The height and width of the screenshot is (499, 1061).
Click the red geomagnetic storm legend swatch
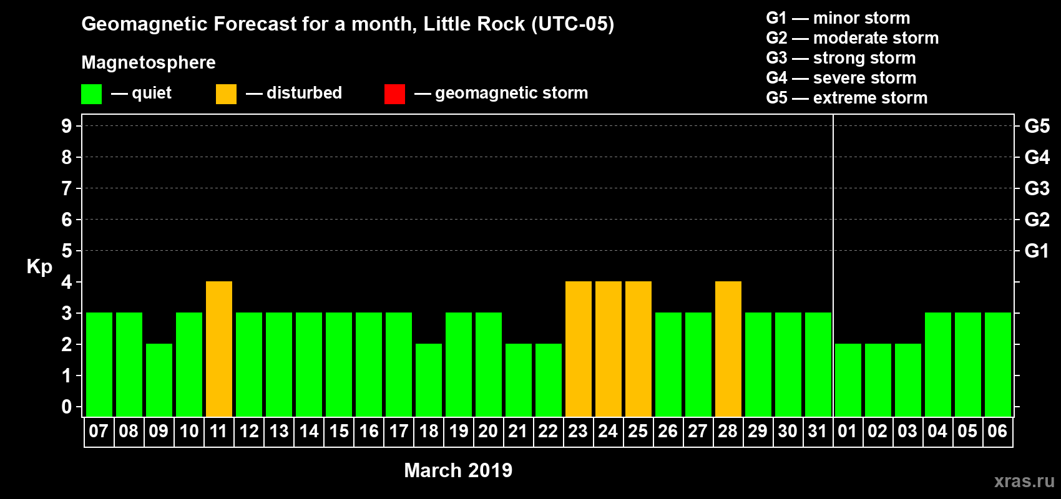[394, 94]
